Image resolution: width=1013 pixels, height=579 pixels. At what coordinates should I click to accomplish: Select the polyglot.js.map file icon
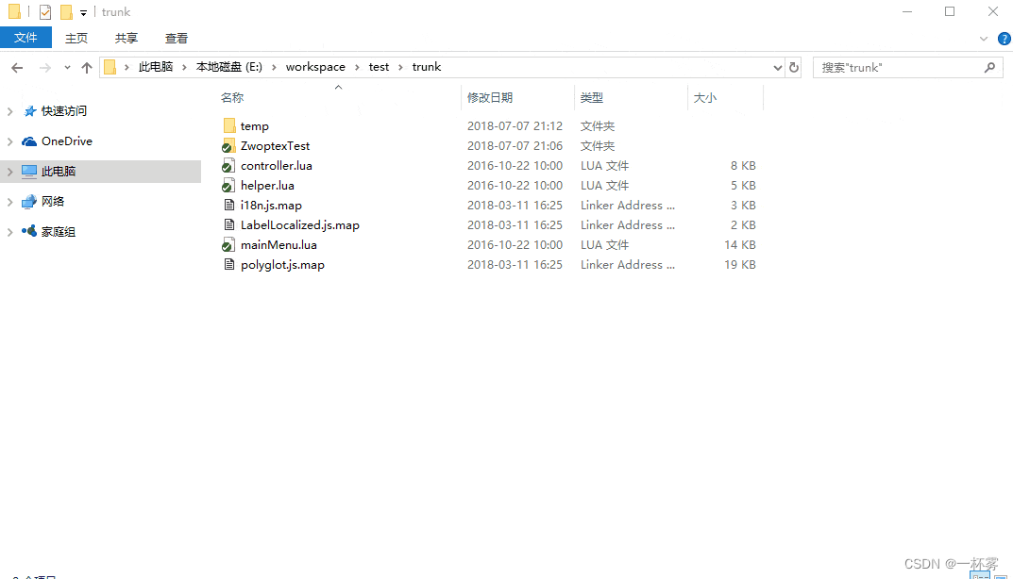point(228,265)
